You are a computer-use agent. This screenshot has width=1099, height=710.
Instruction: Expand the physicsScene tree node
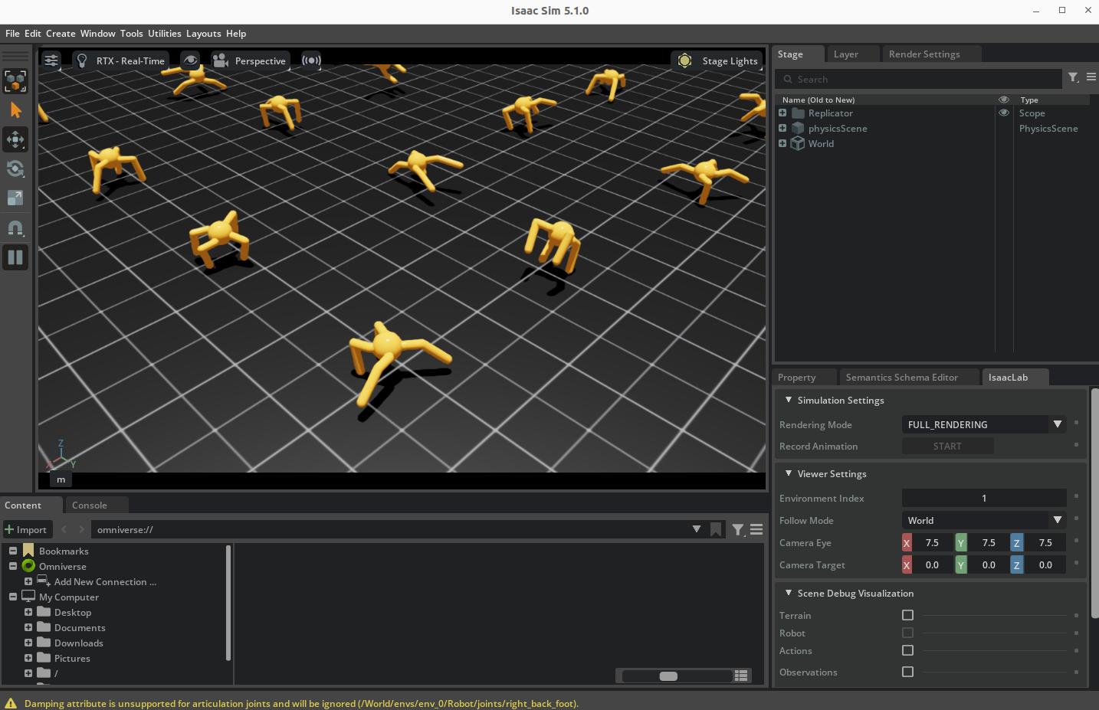coord(782,128)
